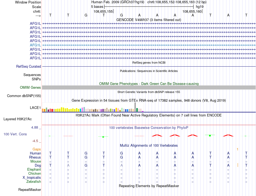Open the RepeatMasker track label
The width and height of the screenshot is (256, 196).
pos(30,190)
